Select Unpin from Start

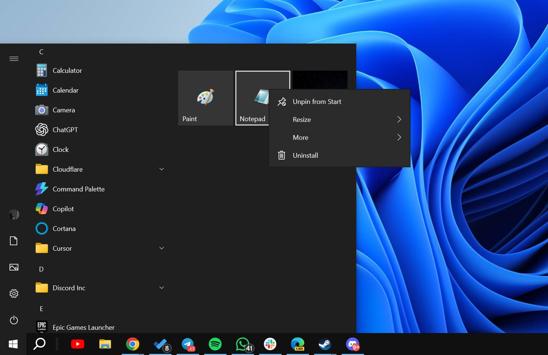[317, 101]
